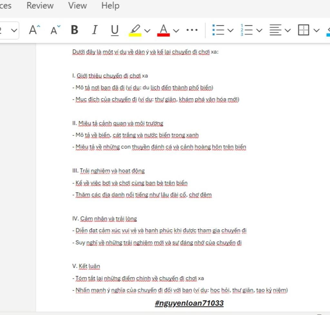Click the line 'Nhấn mạnh ý nghĩa của chuyến đi'
The image size is (330, 315).
point(180,290)
